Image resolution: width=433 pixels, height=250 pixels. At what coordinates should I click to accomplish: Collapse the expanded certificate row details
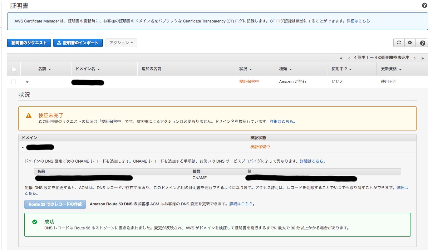coord(27,82)
